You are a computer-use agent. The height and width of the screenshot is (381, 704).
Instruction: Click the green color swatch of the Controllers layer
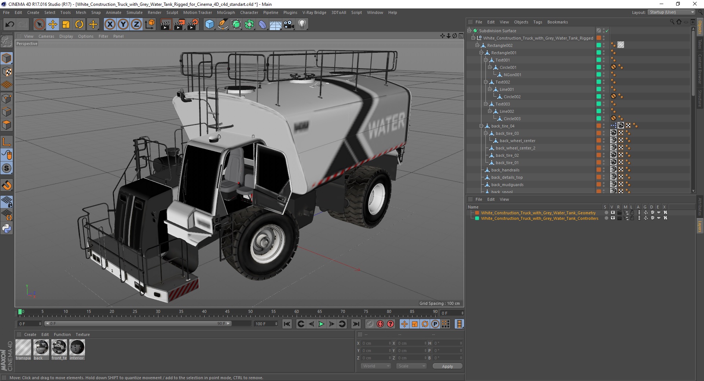tap(477, 218)
